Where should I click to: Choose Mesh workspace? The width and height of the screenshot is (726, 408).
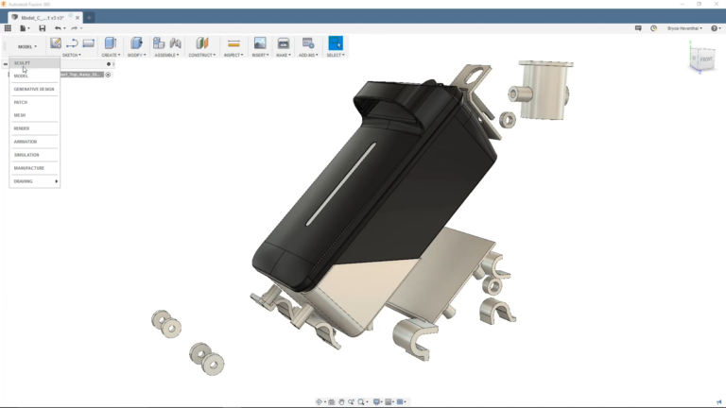pyautogui.click(x=35, y=115)
